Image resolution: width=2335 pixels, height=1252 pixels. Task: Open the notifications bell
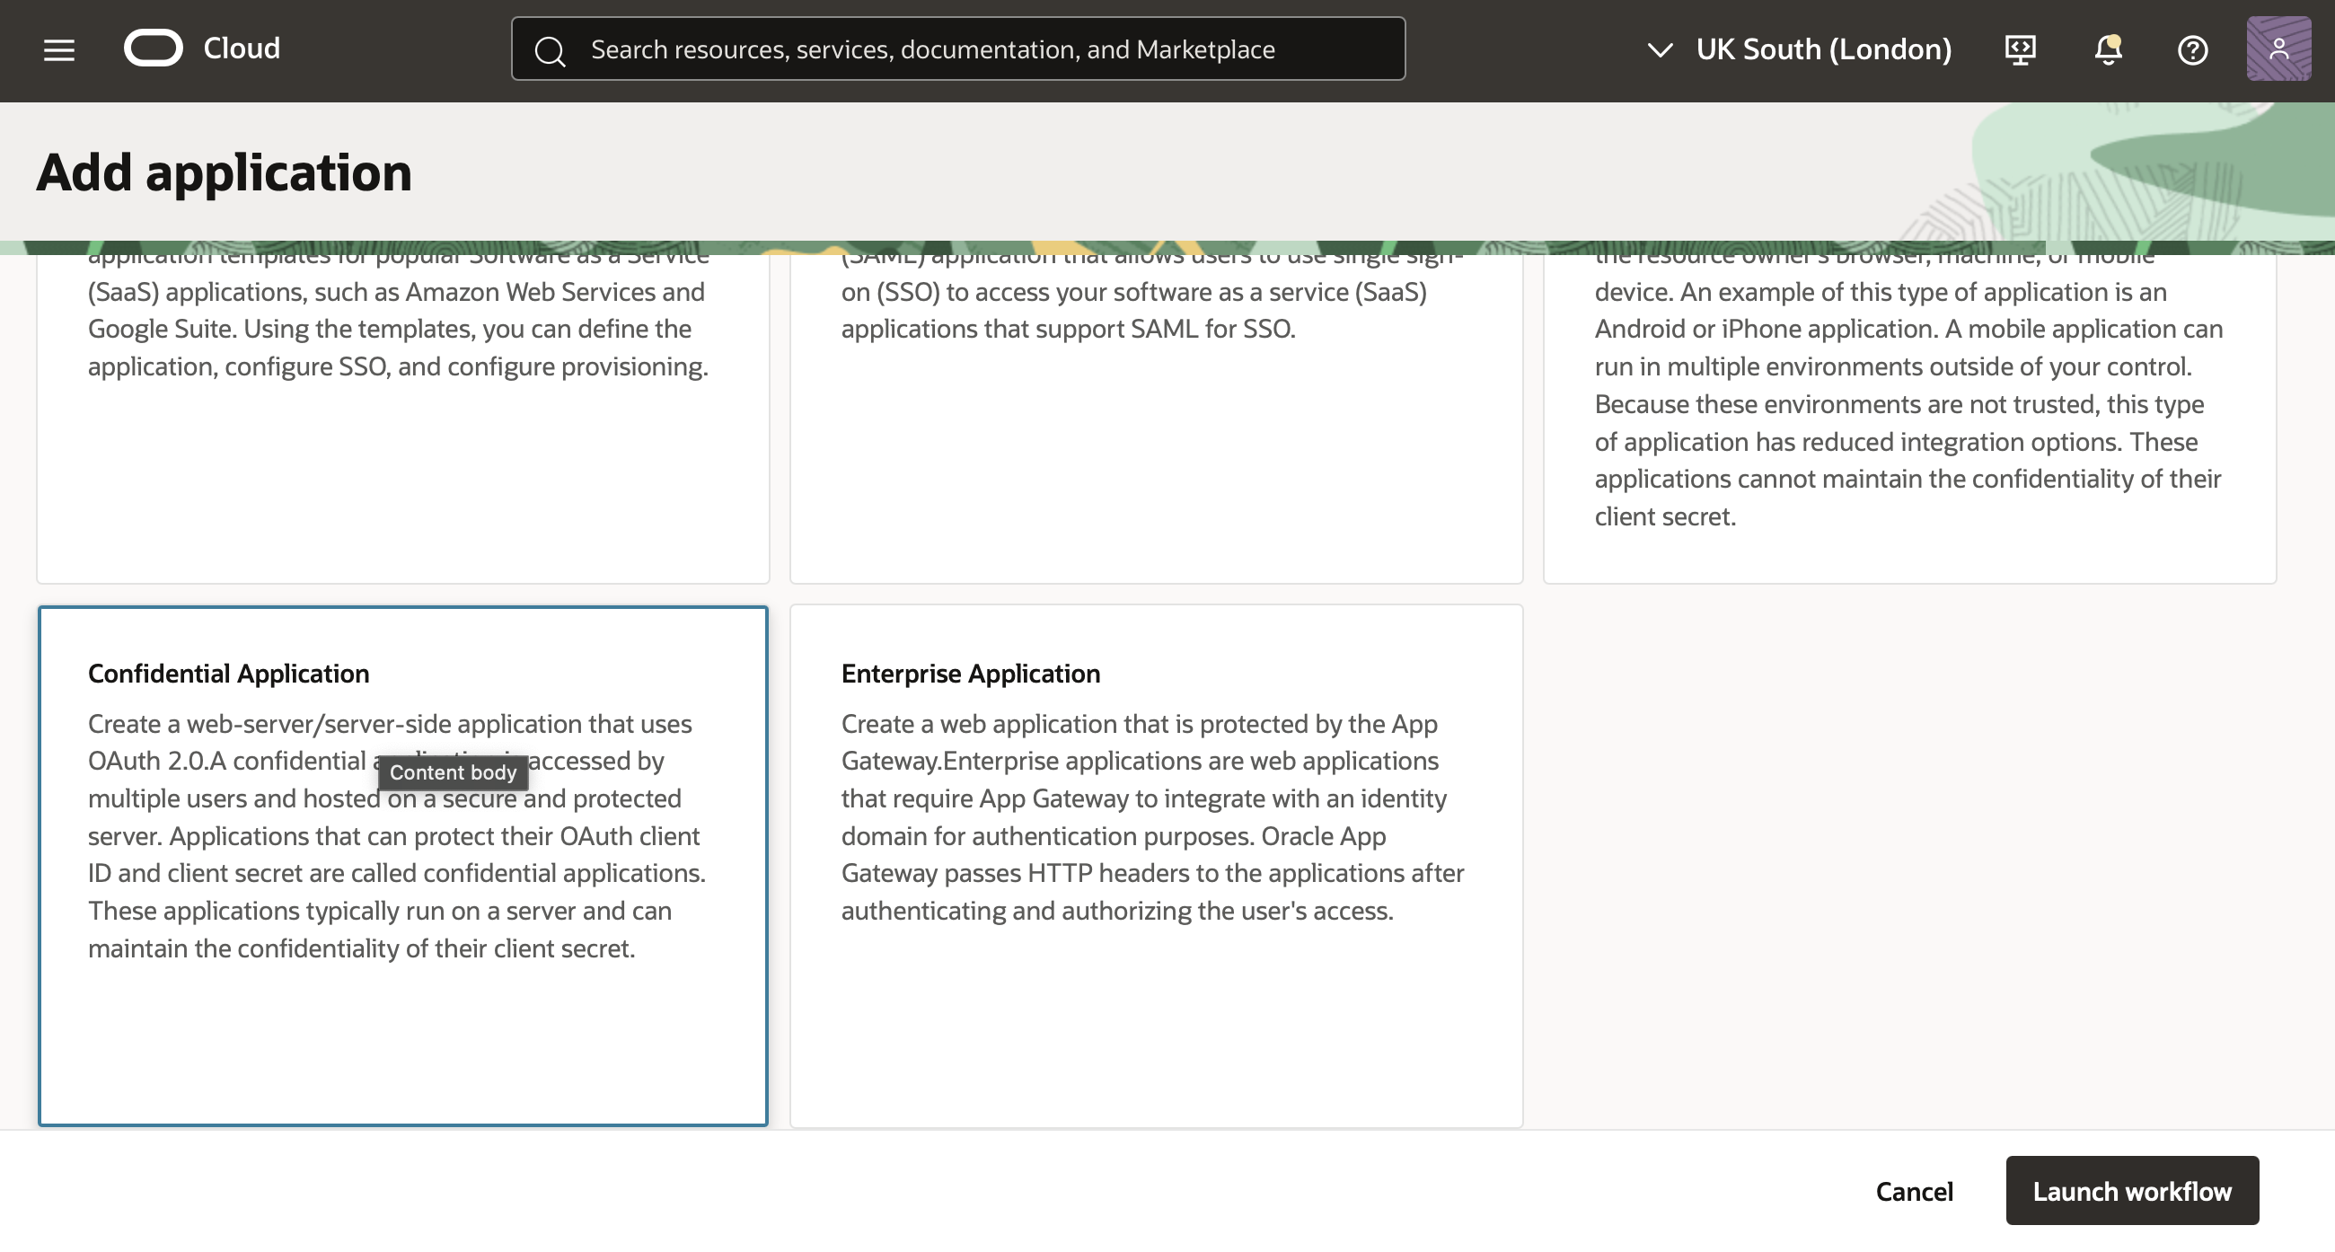click(2107, 51)
